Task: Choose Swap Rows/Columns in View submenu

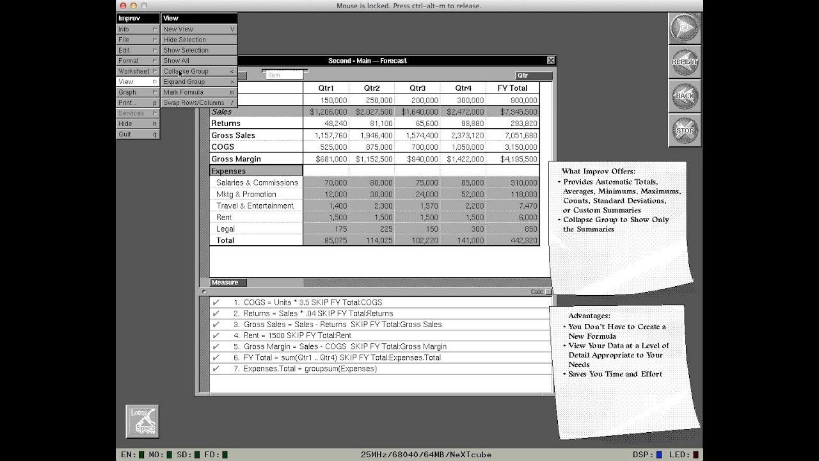Action: 199,102
